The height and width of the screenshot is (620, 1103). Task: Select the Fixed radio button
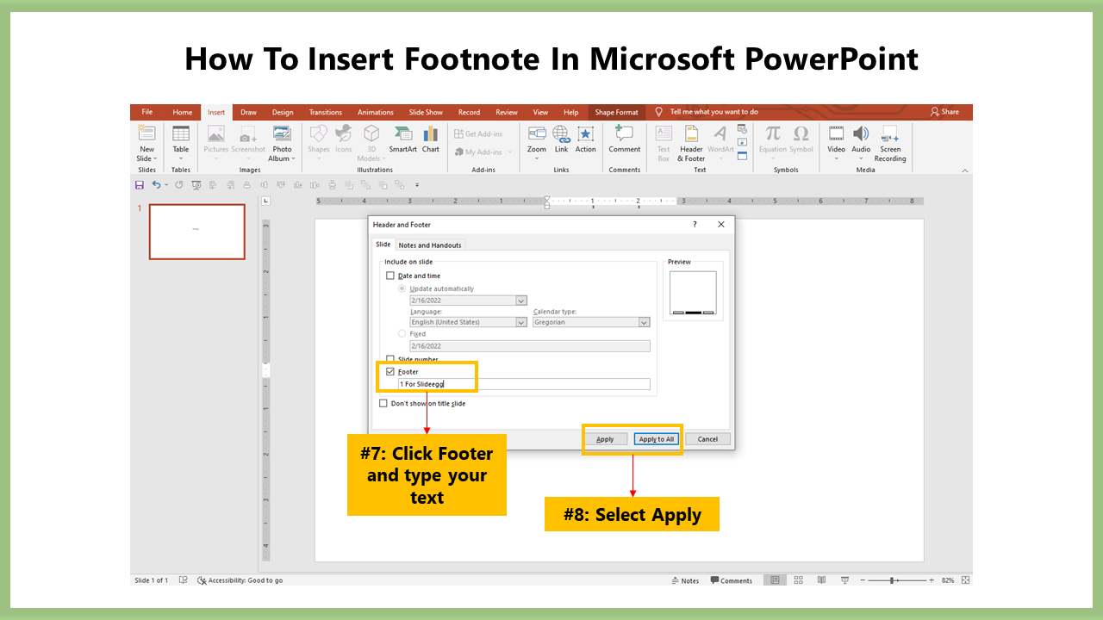[x=402, y=333]
